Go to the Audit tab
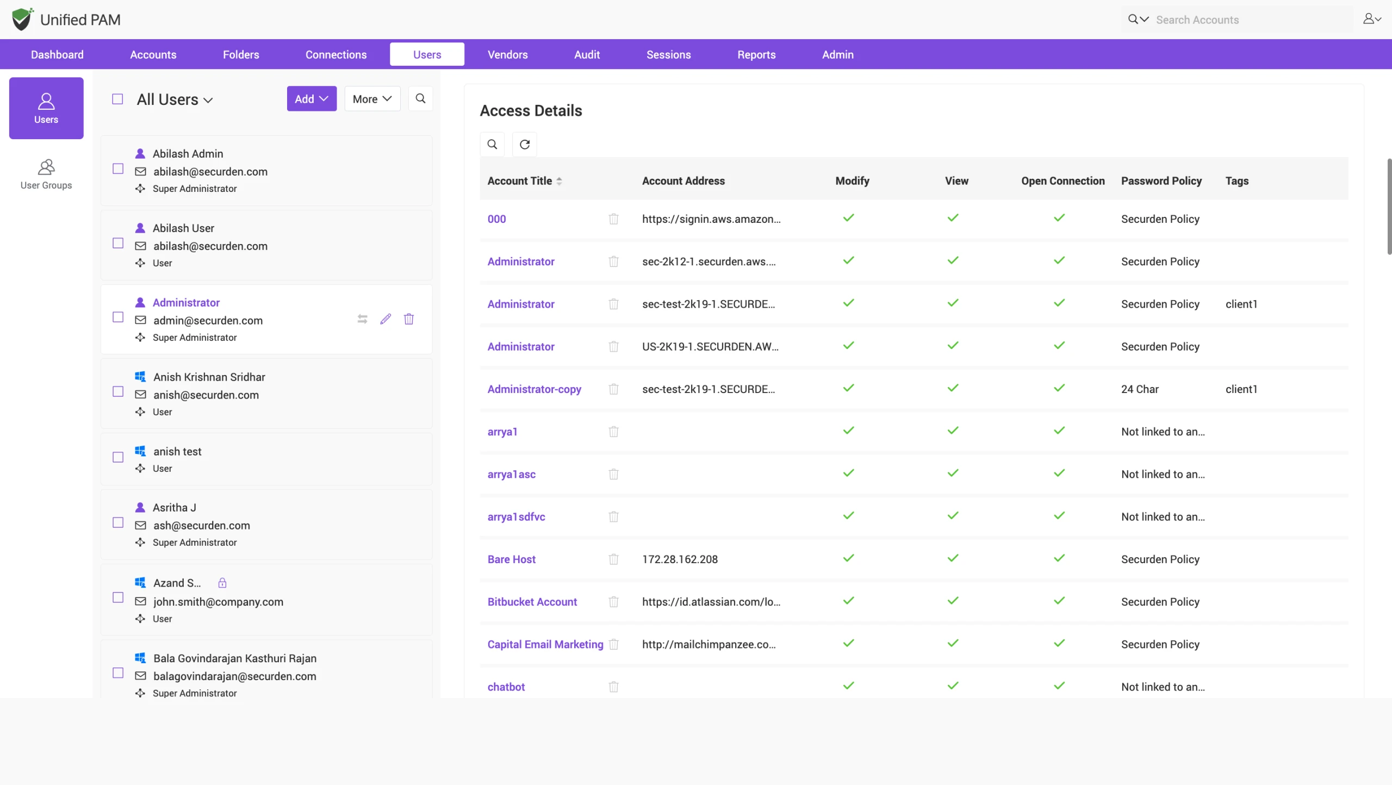Screen dimensions: 1392x785 tap(587, 54)
